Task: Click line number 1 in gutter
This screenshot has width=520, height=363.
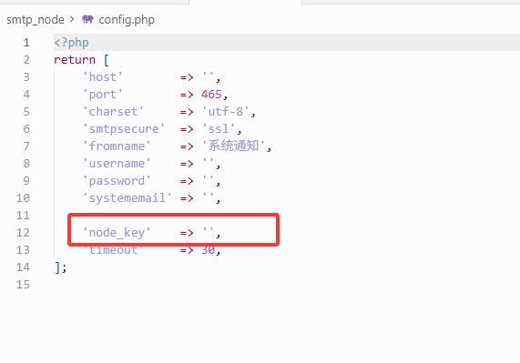Action: pyautogui.click(x=26, y=43)
